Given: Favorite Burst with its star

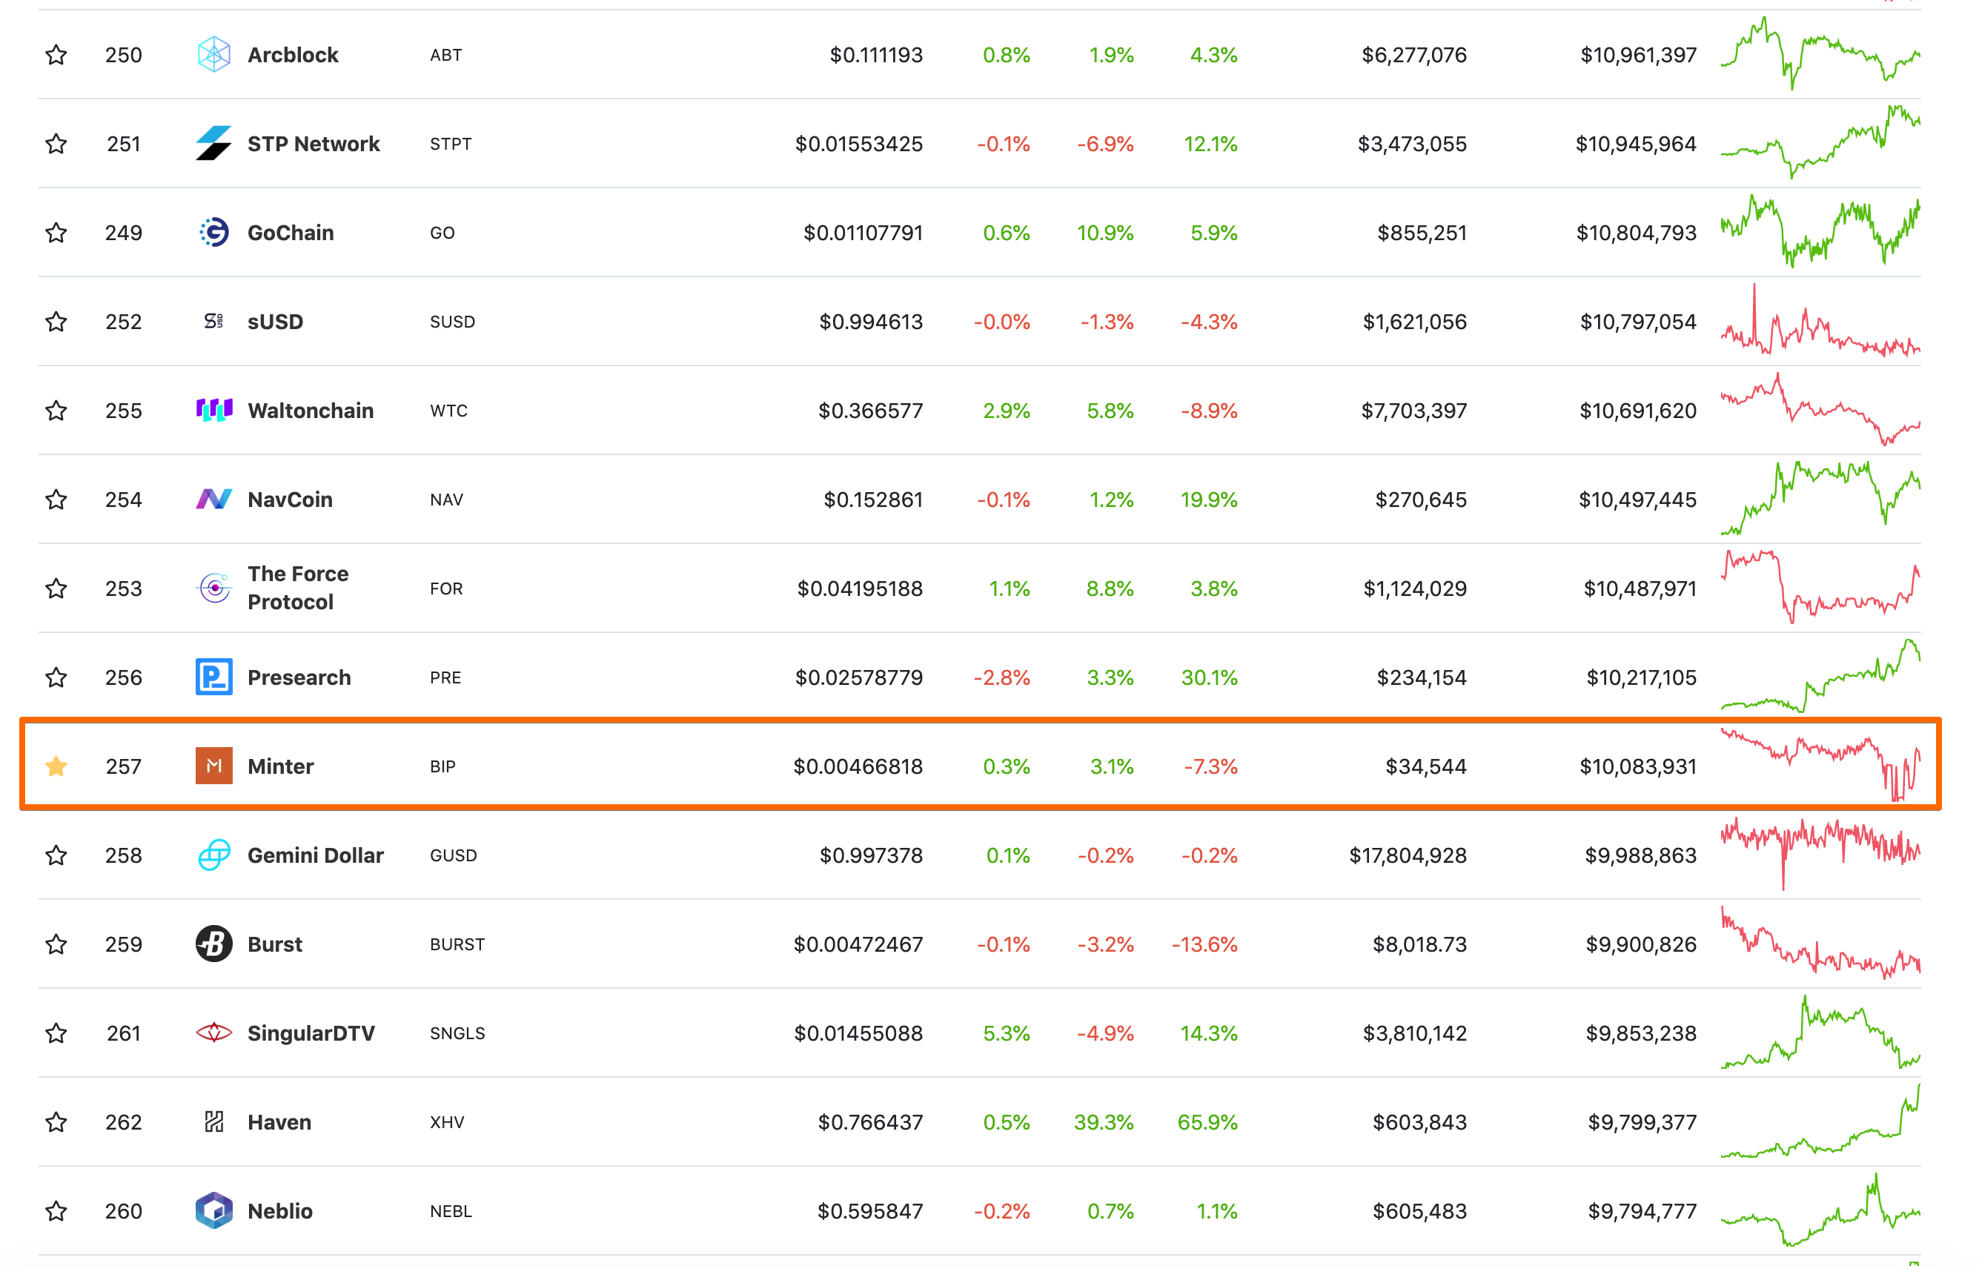Looking at the screenshot, I should (x=56, y=944).
